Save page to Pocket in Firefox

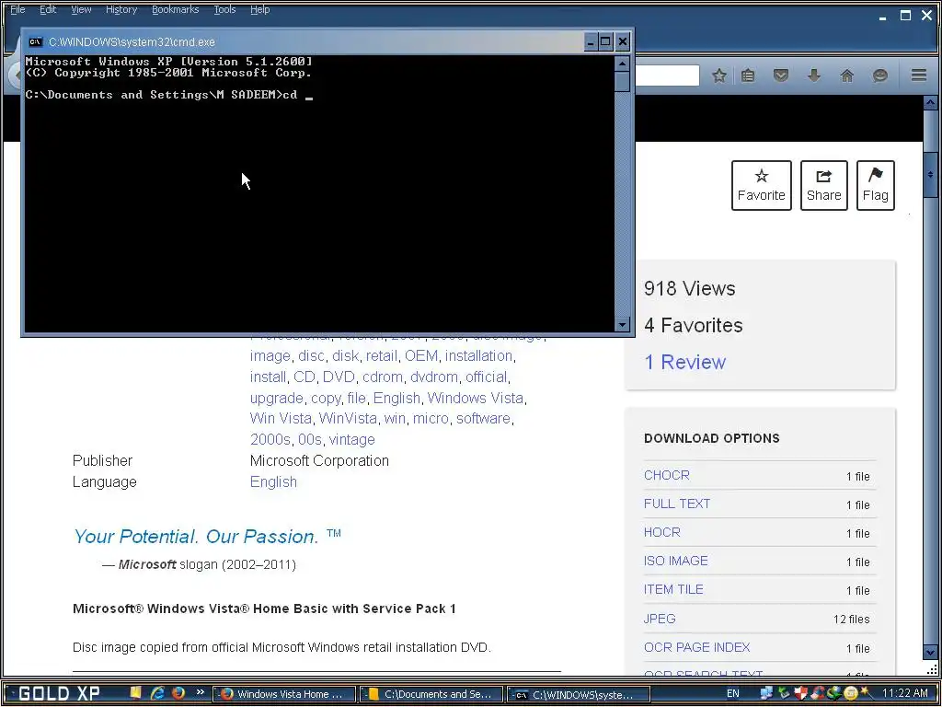click(780, 75)
